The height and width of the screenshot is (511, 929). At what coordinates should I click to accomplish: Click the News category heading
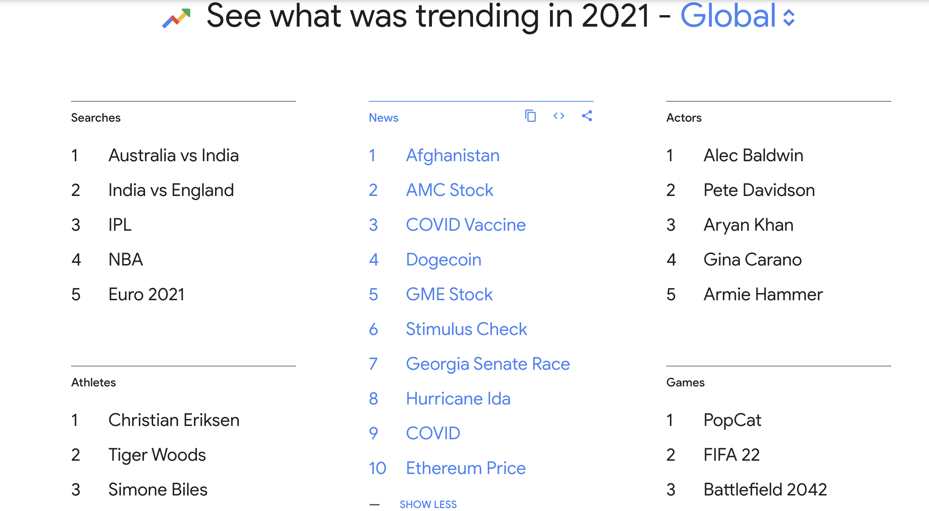[383, 118]
